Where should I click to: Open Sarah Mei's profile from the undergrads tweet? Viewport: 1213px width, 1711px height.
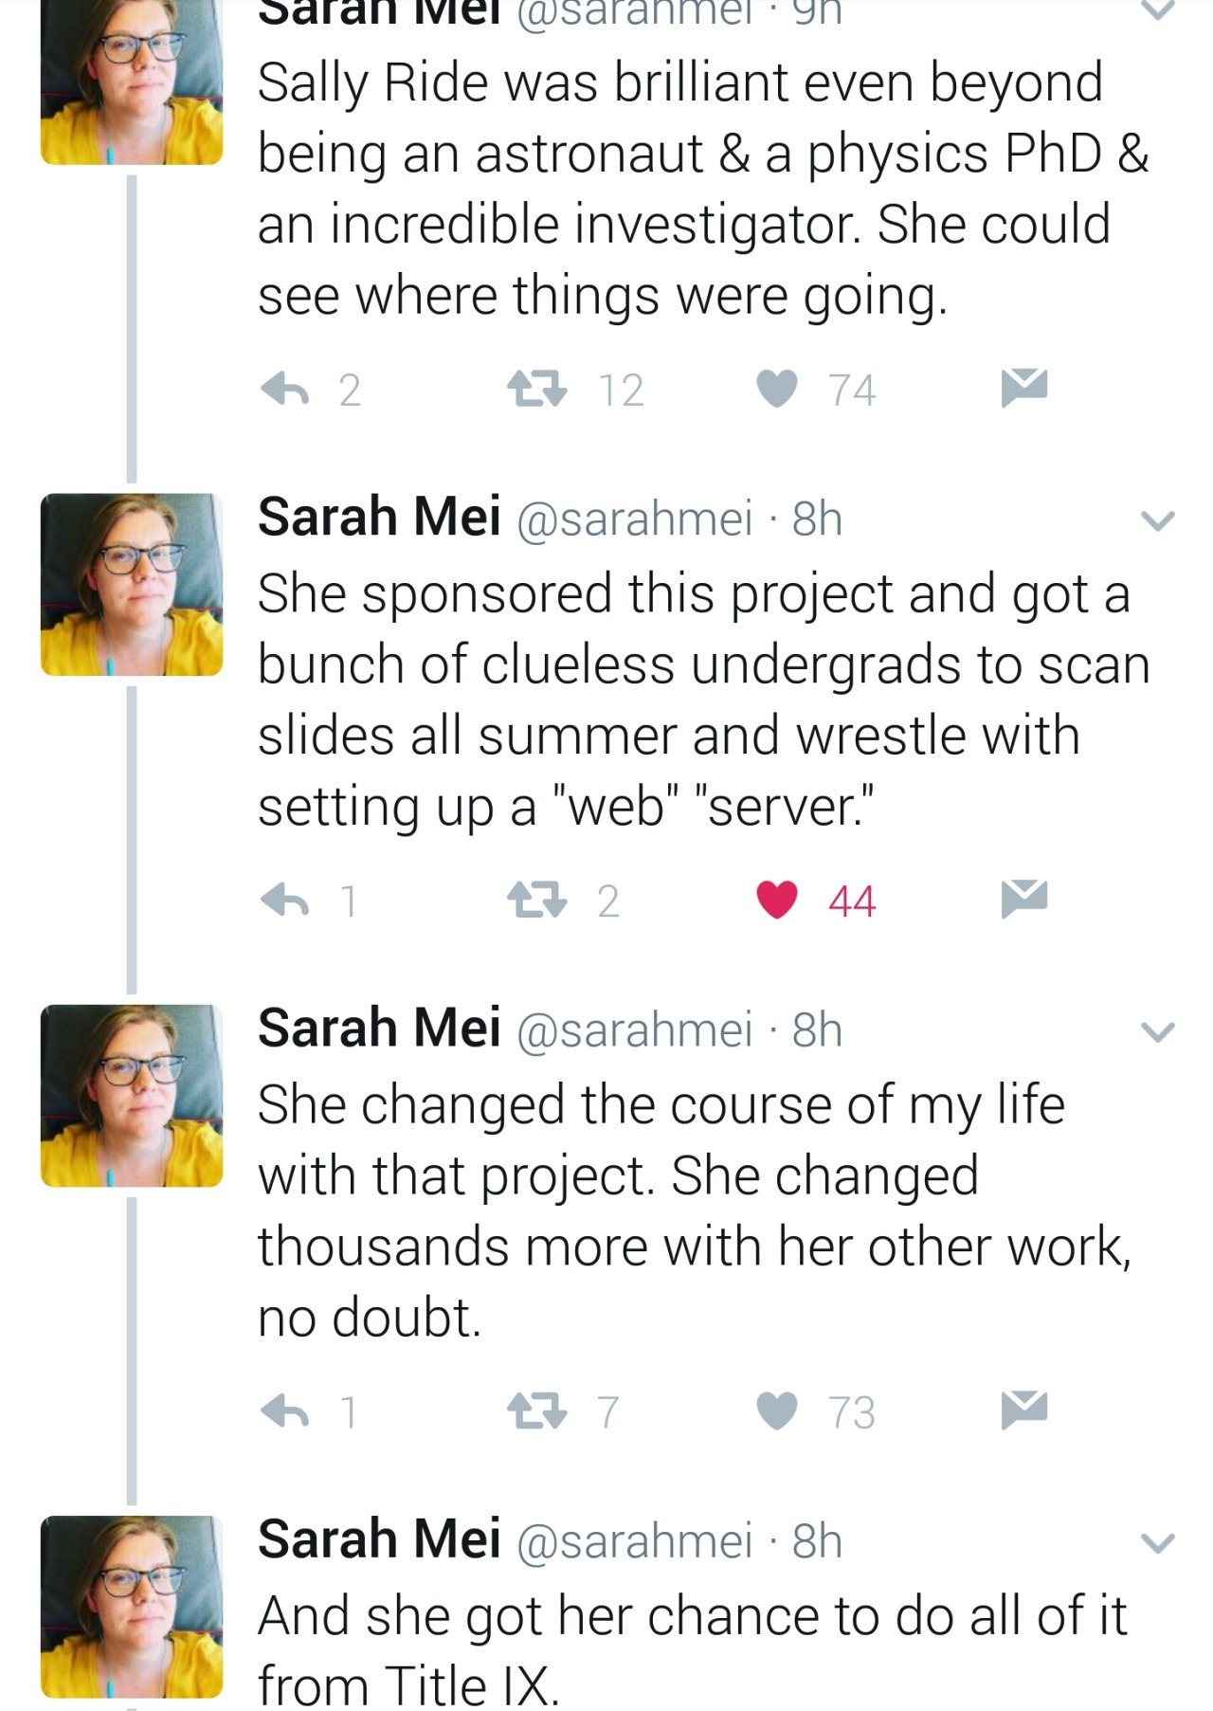point(379,518)
